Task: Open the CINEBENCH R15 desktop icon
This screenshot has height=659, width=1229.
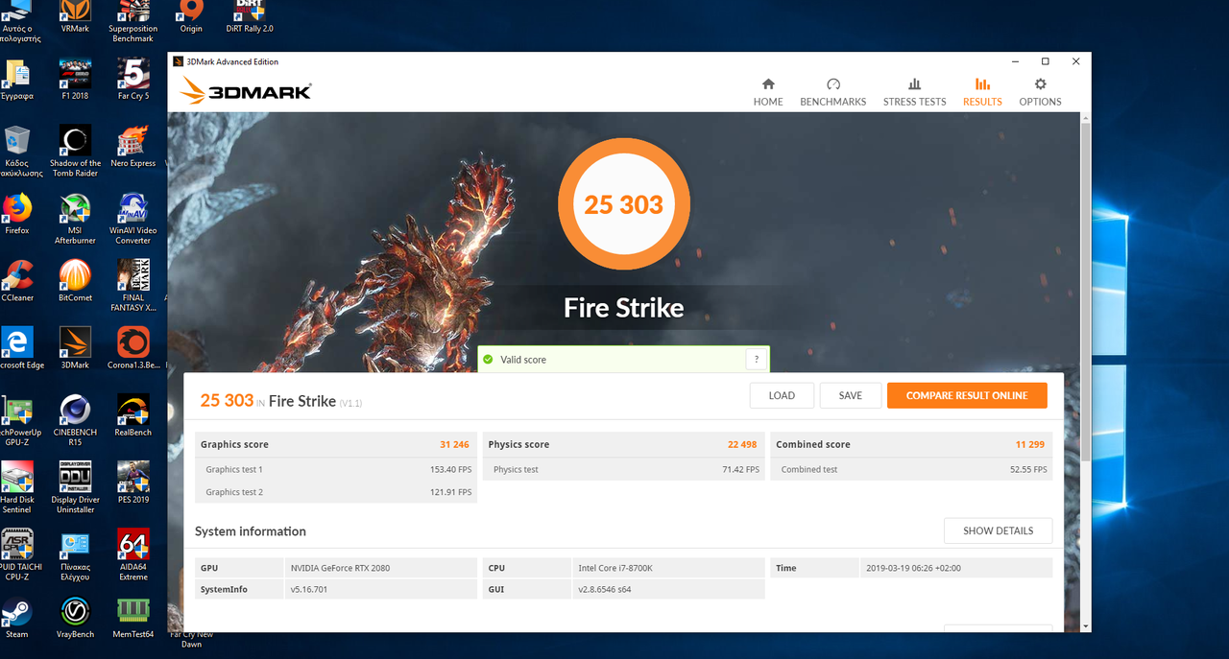Action: pos(75,420)
